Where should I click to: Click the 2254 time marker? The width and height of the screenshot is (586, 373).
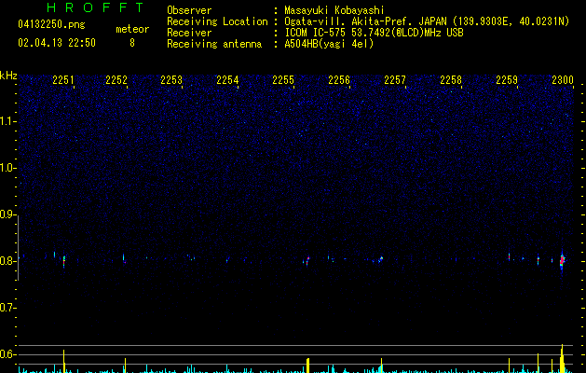[x=227, y=80]
